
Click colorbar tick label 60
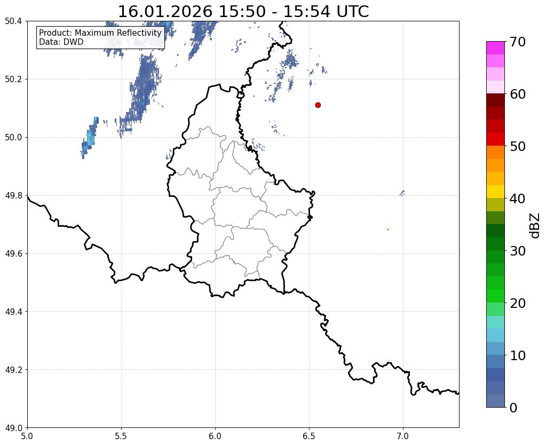[518, 94]
